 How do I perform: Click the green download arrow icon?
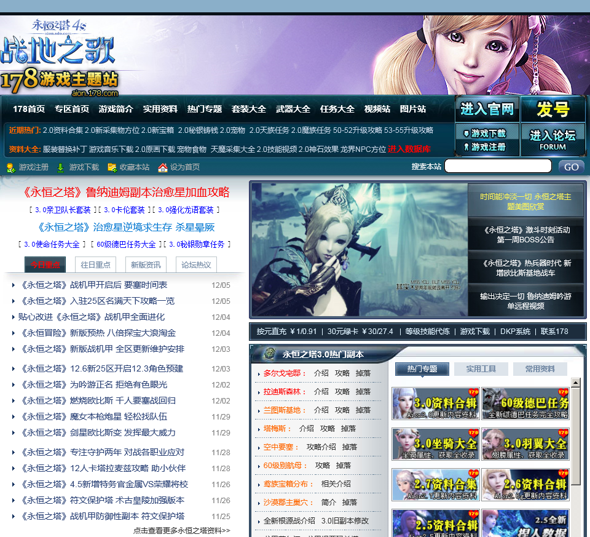(x=60, y=167)
